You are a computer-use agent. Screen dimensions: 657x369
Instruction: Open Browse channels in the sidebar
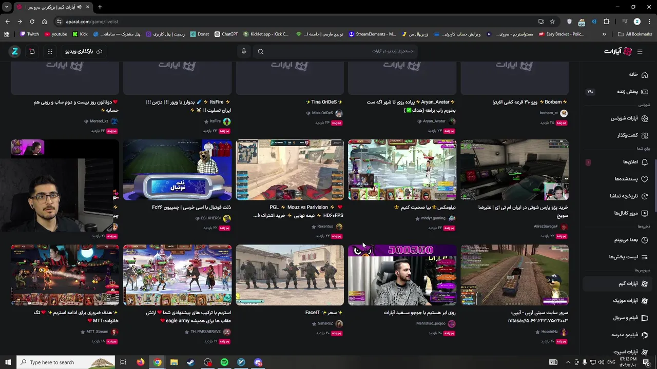[x=631, y=213]
